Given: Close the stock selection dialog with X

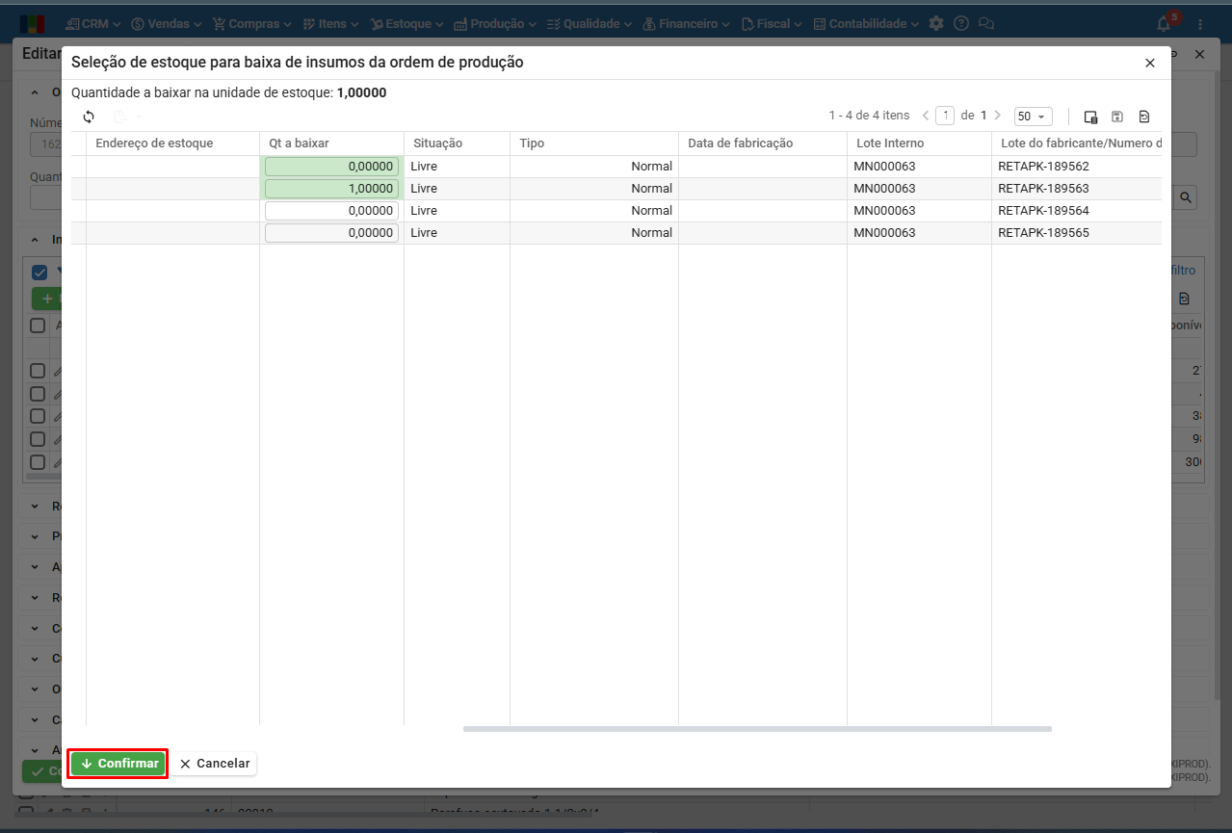Looking at the screenshot, I should [x=1149, y=63].
